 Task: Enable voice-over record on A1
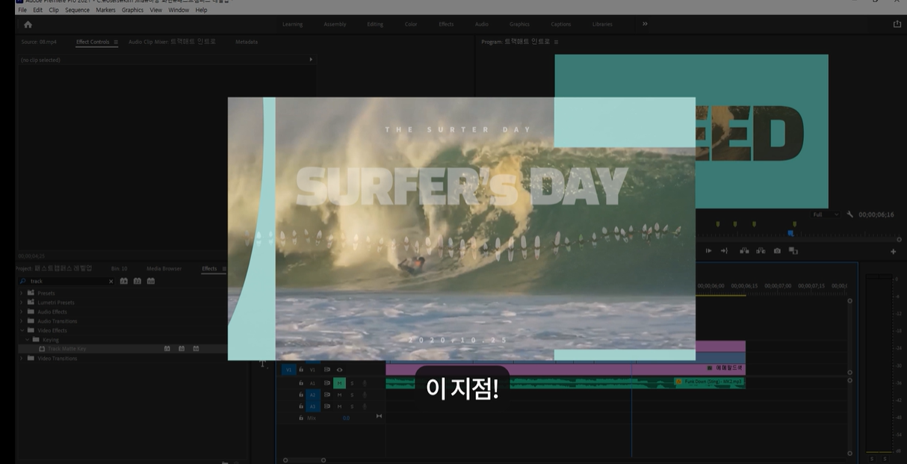(365, 383)
